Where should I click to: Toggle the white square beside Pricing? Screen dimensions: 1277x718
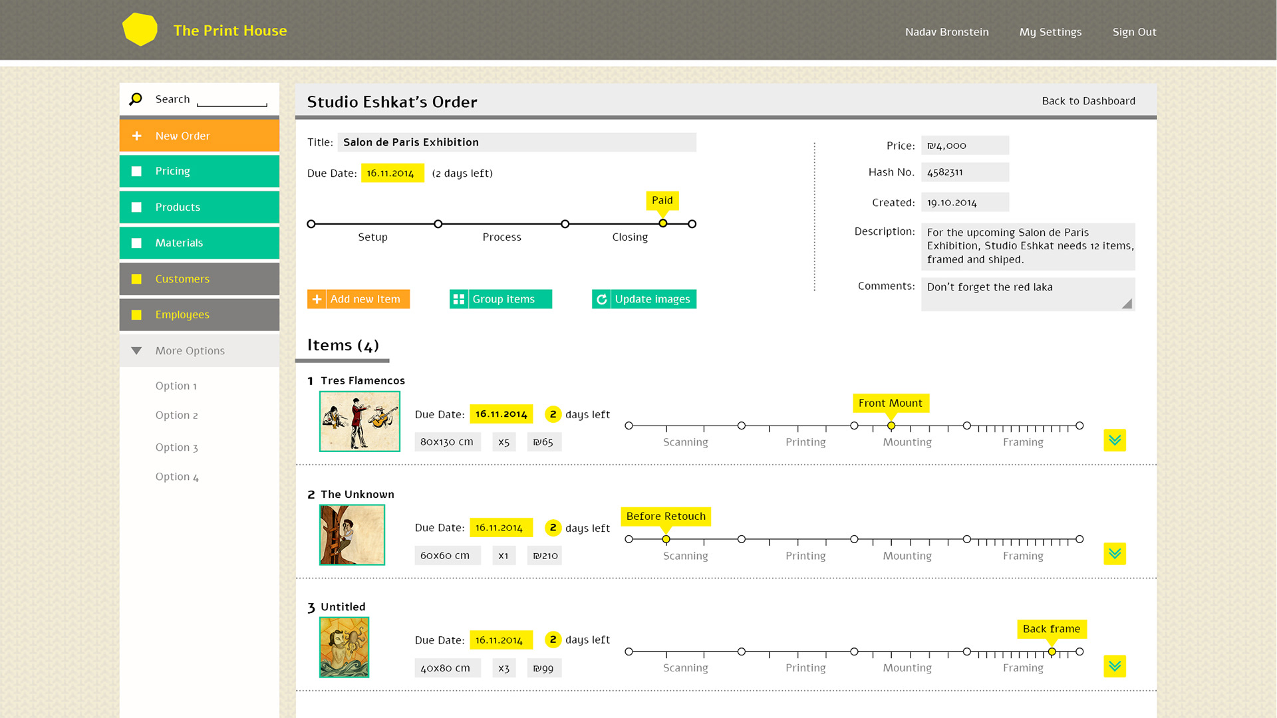point(137,172)
